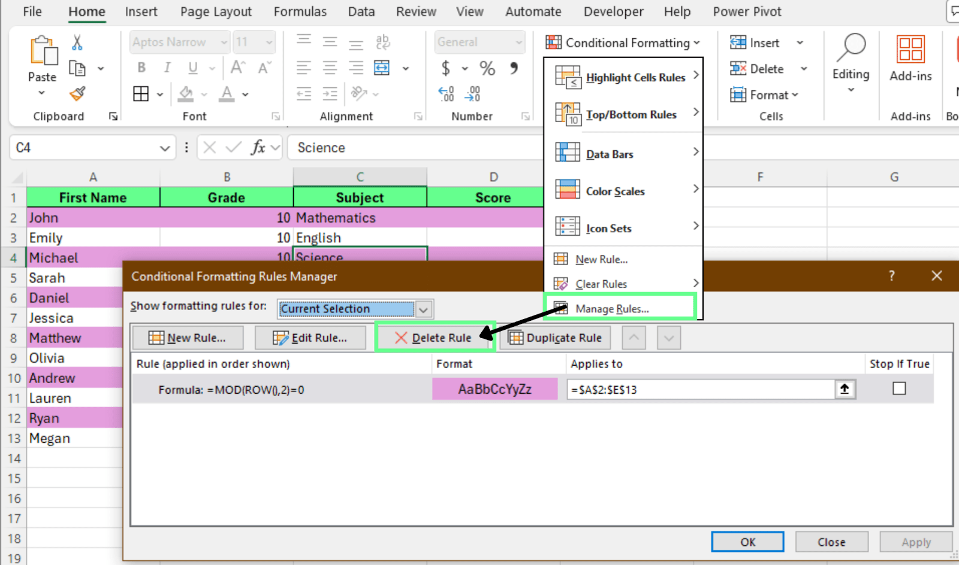This screenshot has width=959, height=565.
Task: Toggle Underline formatting
Action: tap(193, 68)
